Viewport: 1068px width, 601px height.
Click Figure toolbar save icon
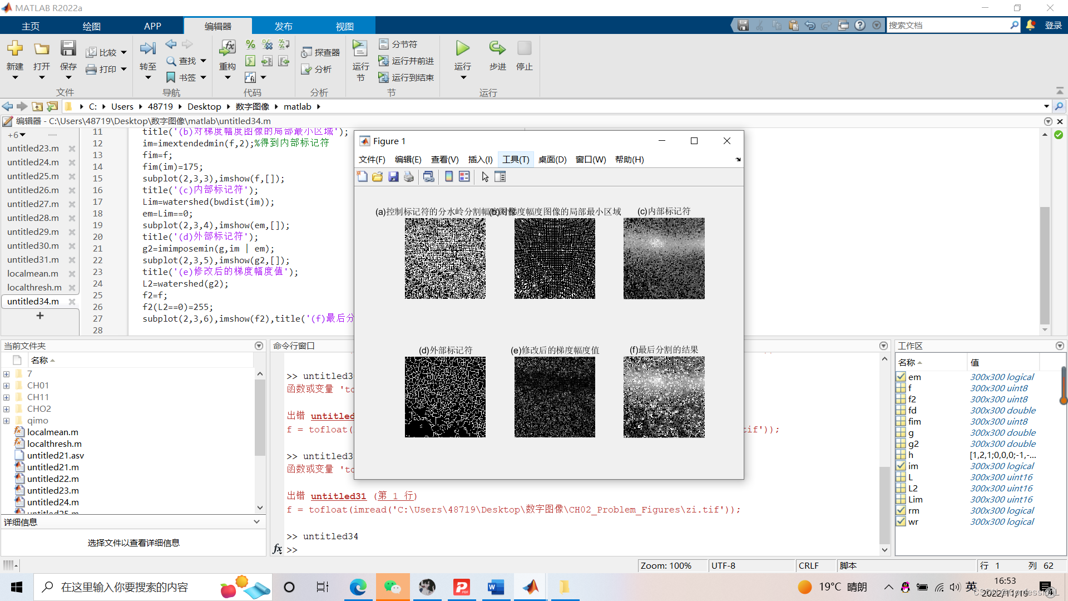(393, 177)
